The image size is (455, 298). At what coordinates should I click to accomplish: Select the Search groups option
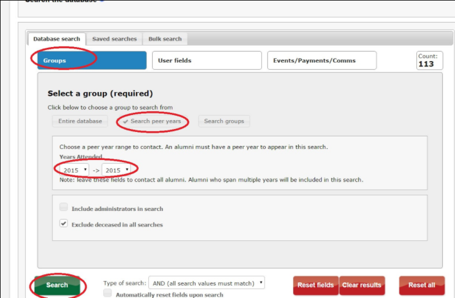(x=224, y=121)
